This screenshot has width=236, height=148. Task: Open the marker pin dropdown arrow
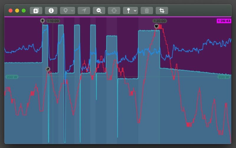click(135, 11)
